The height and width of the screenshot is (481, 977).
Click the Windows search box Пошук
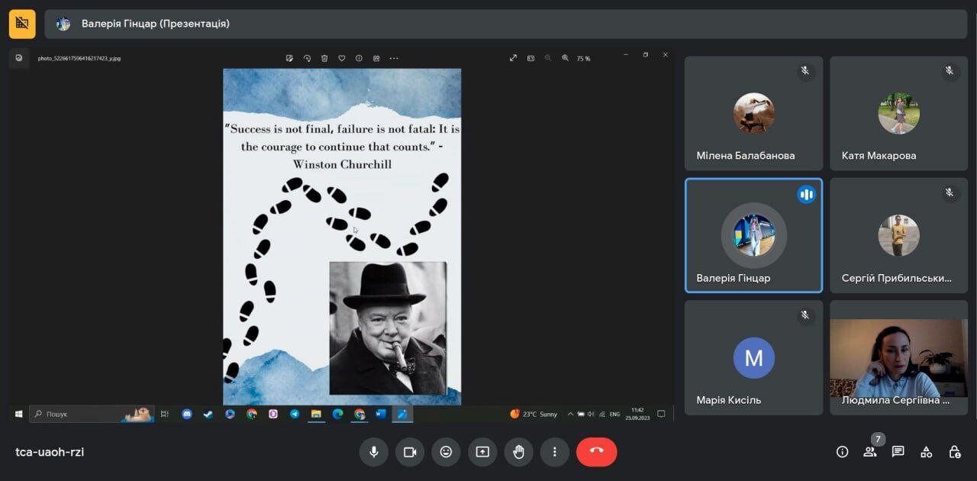coord(92,414)
